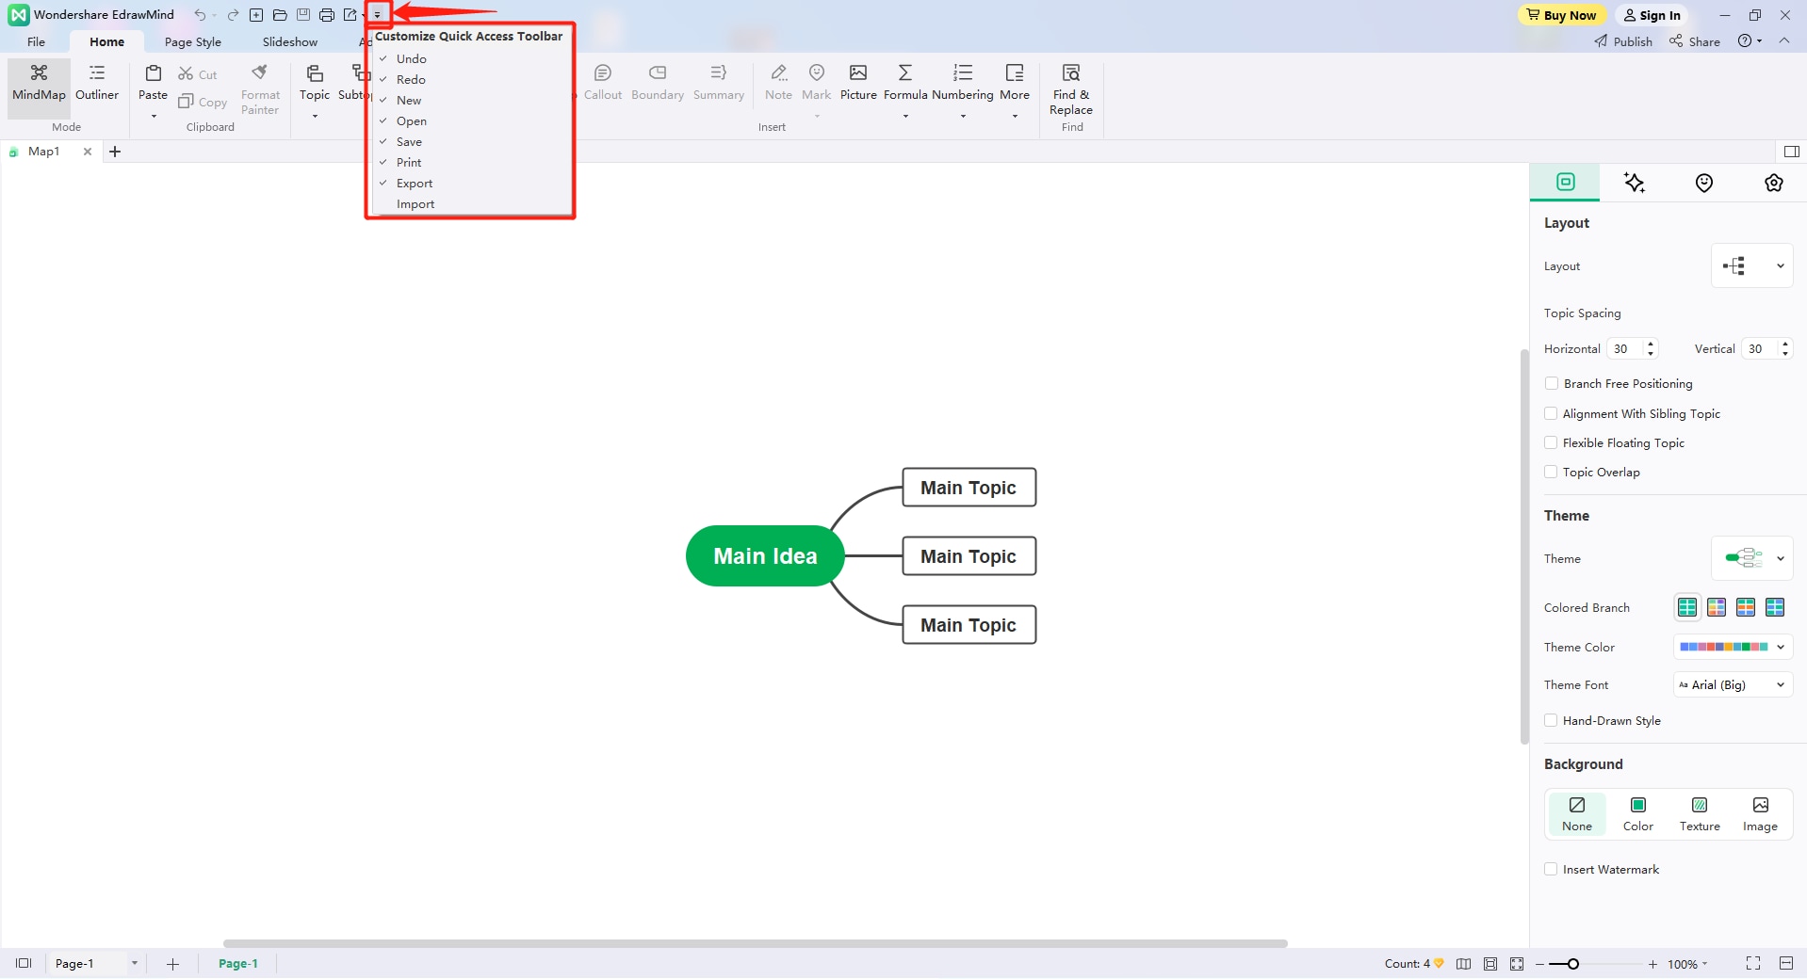Click the Redo icon in title bar
Screen dimensions: 1807x979
pos(233,15)
